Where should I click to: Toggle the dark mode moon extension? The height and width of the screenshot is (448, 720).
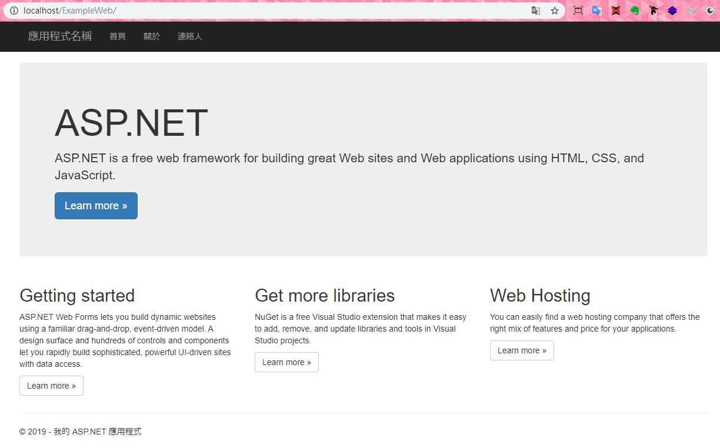pos(710,11)
